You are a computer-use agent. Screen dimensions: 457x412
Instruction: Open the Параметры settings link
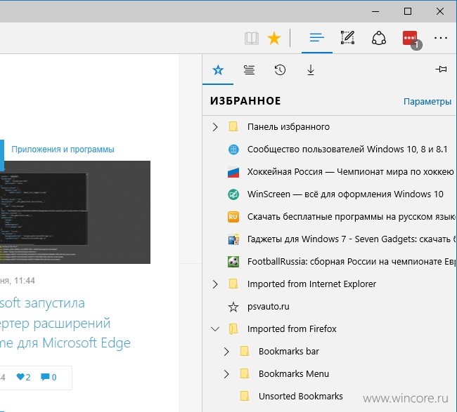coord(427,102)
